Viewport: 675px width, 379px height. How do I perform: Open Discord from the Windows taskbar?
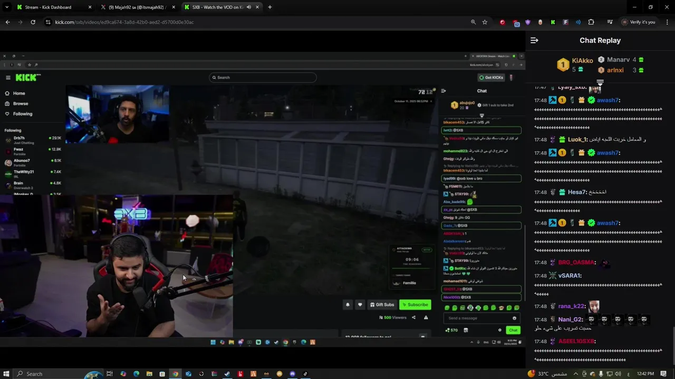(292, 374)
